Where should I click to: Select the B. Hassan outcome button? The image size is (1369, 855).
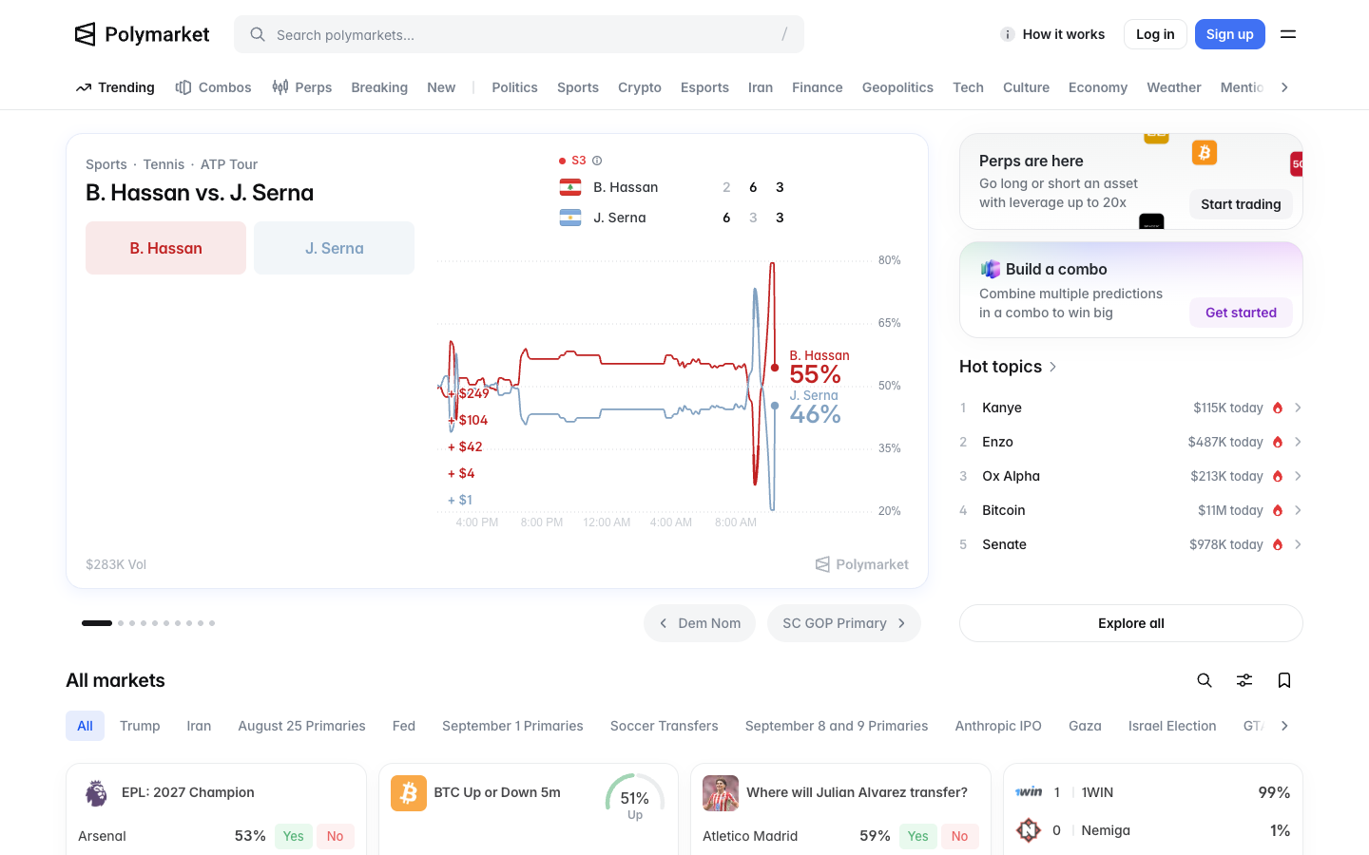click(x=166, y=248)
